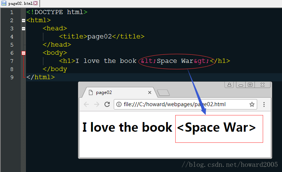Click line number 9 in the editor gutter
282x172 pixels.
(12, 77)
